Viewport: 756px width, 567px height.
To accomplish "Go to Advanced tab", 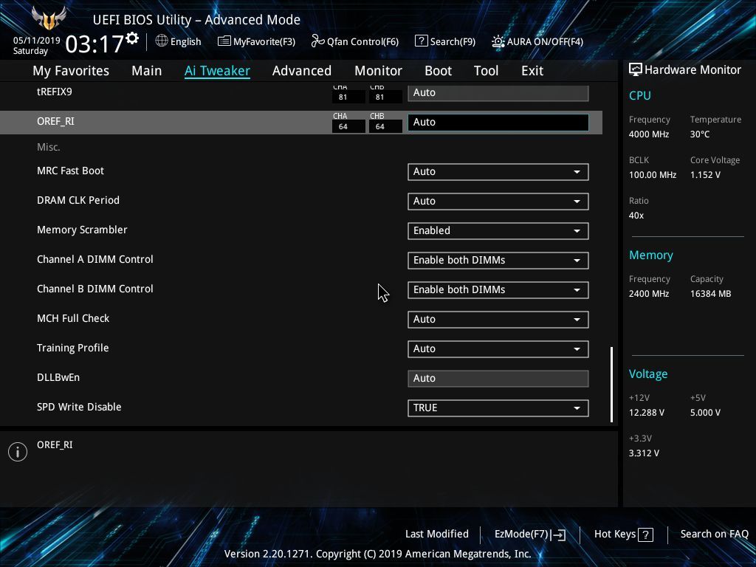I will coord(302,71).
